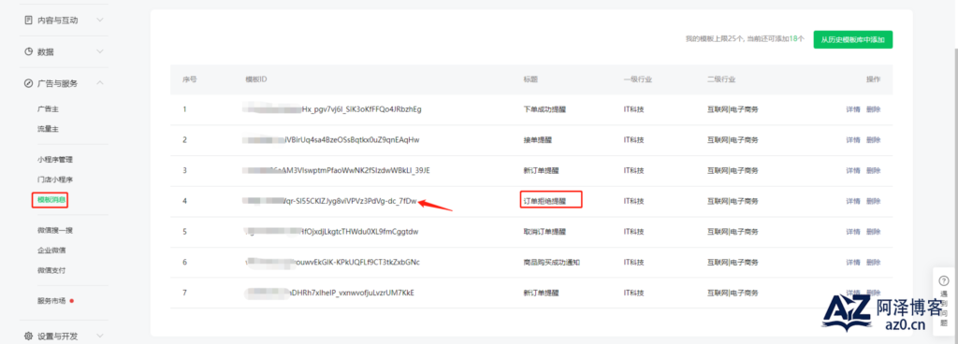Click the 数据 pie-chart icon
This screenshot has width=958, height=344.
click(x=28, y=51)
